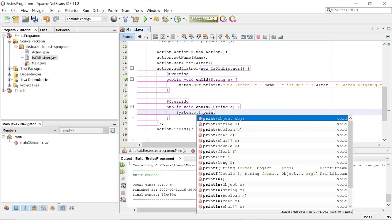This screenshot has height=220, width=392.
Task: Expand the Dependencies node
Action: point(9,74)
